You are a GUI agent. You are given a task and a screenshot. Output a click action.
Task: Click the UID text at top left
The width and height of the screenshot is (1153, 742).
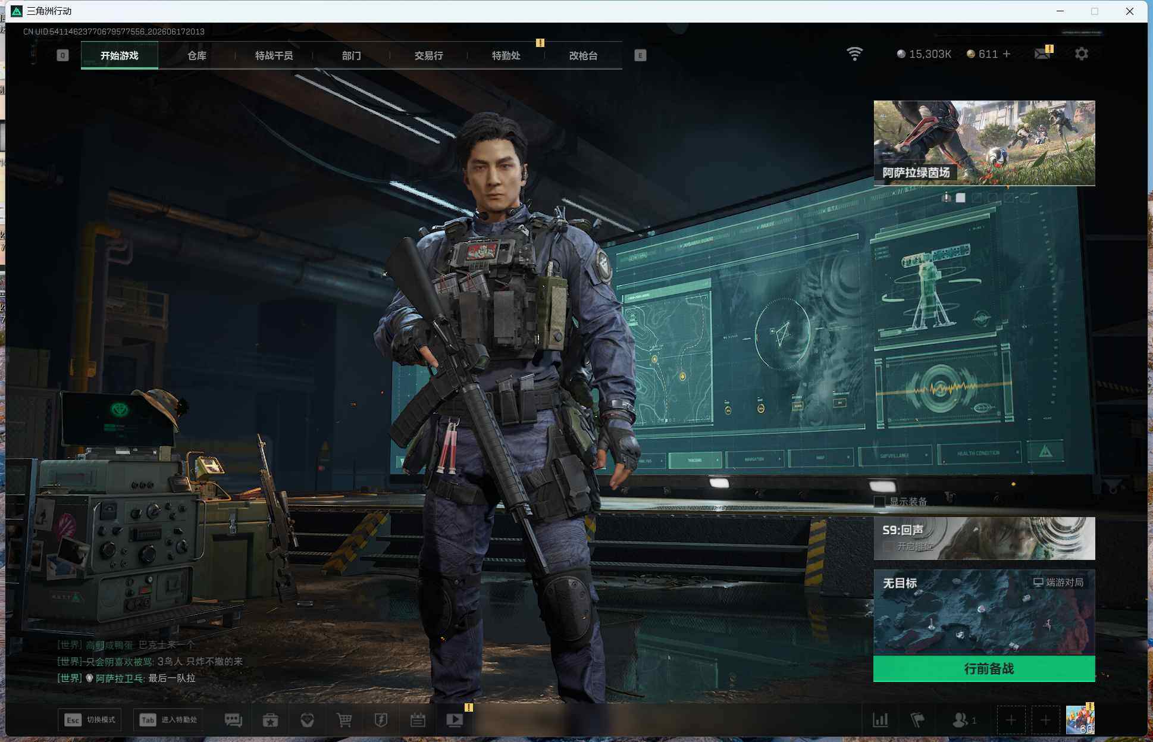point(114,32)
